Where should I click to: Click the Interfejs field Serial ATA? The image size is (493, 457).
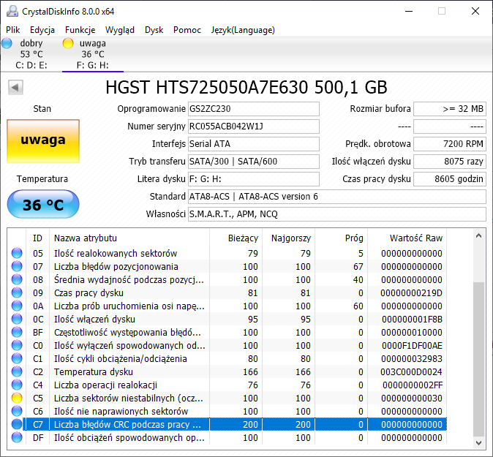click(x=253, y=144)
